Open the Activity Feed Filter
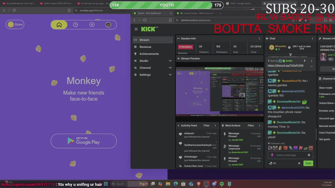 click(x=206, y=126)
